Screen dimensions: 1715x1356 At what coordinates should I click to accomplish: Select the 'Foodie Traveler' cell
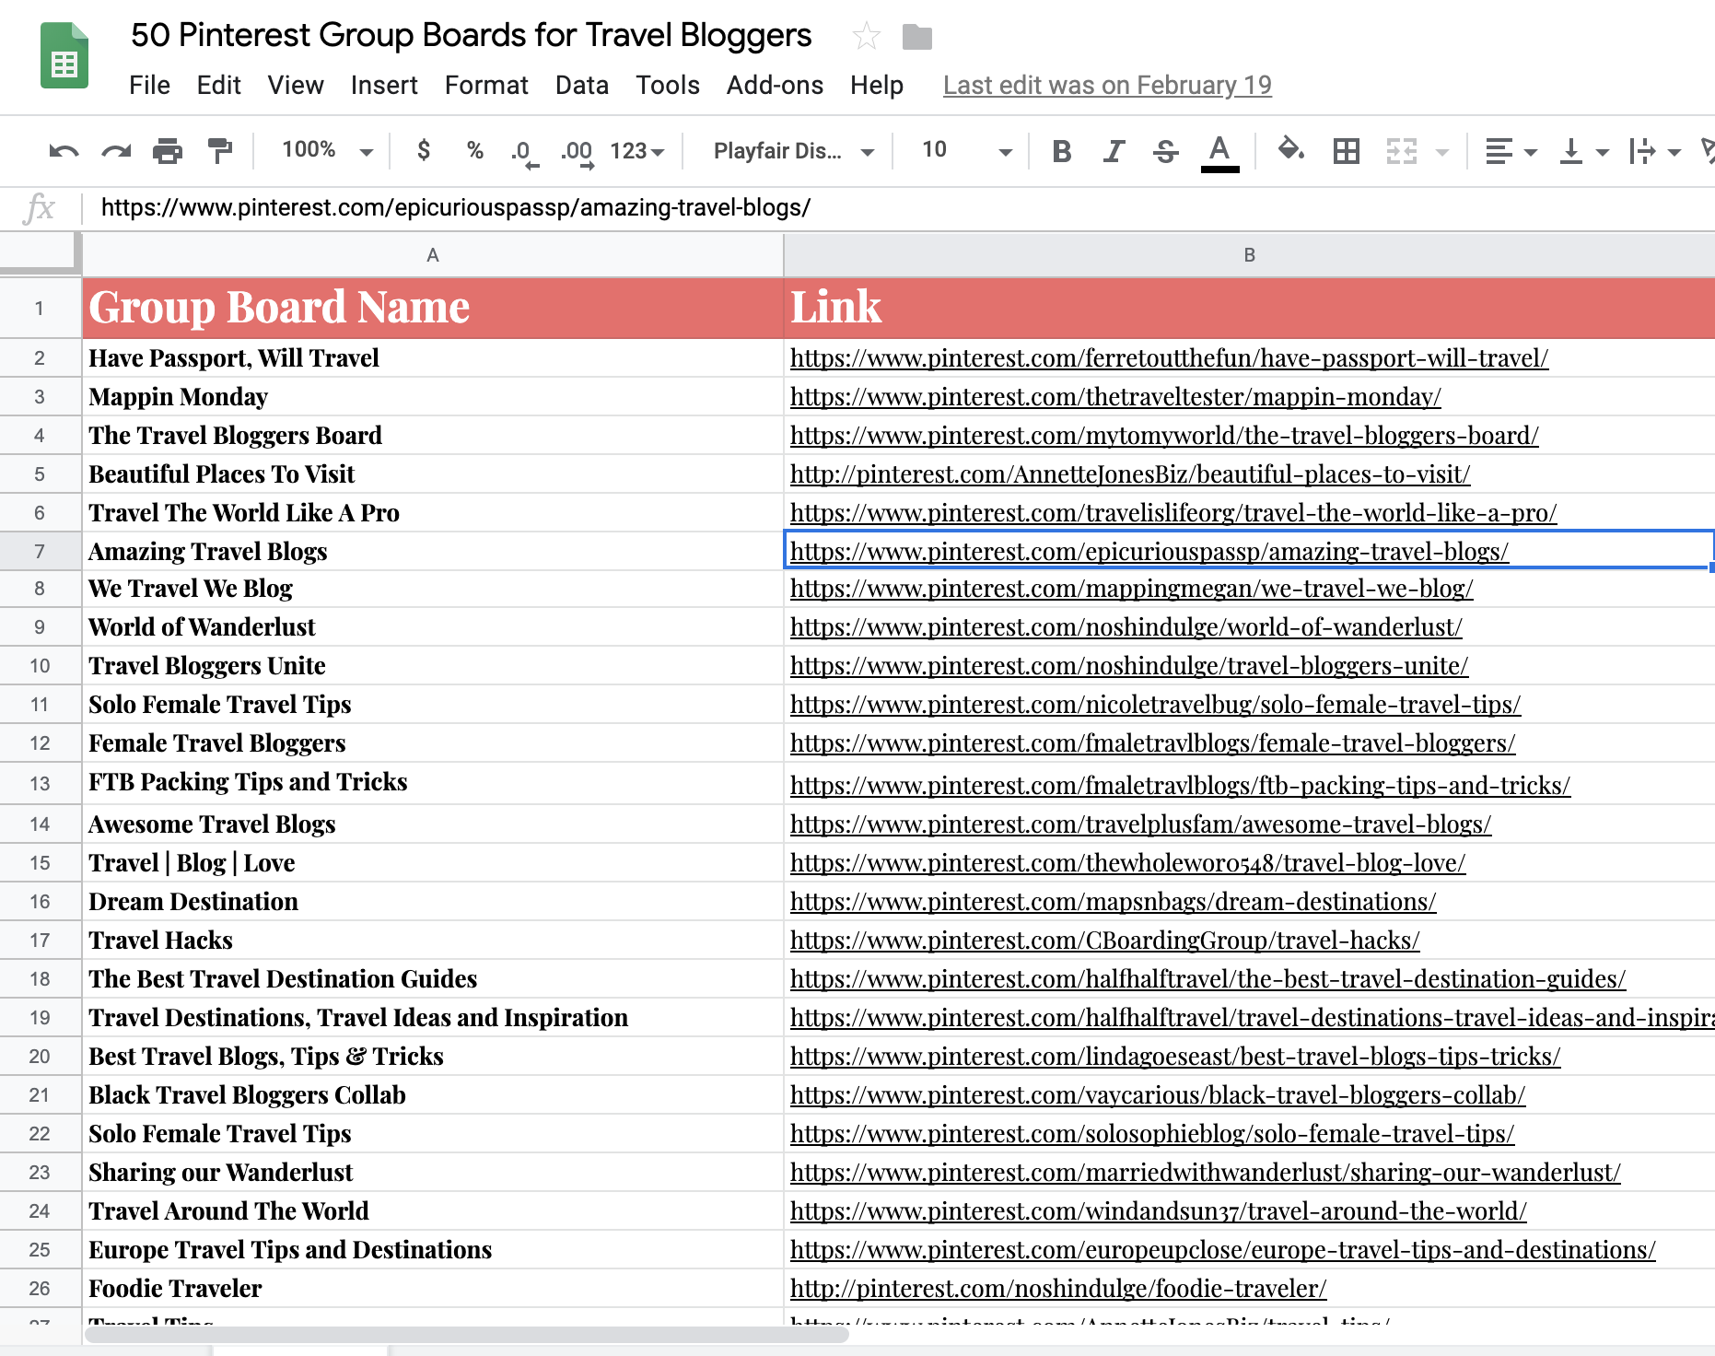[x=433, y=1289]
